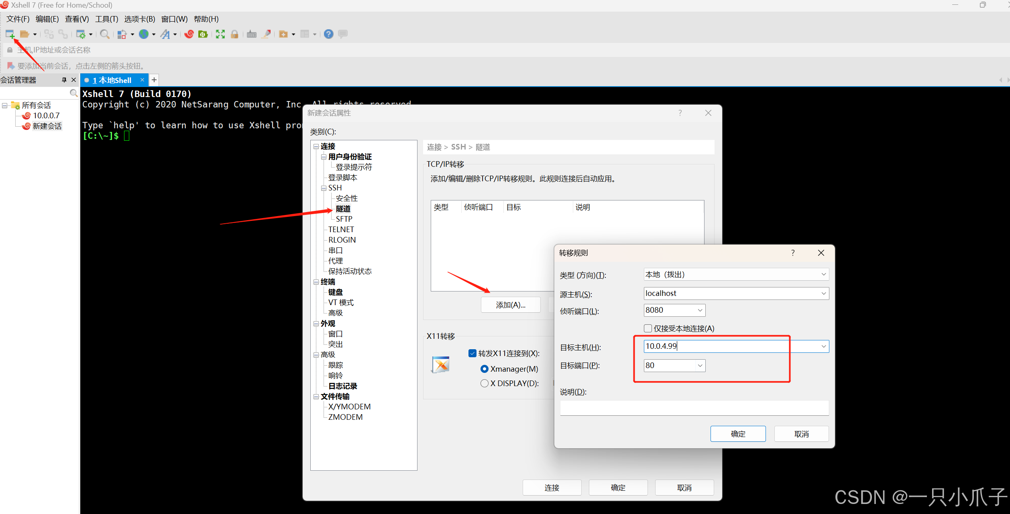Open the Destination Port dropdown arrow
The height and width of the screenshot is (514, 1010).
coord(700,366)
